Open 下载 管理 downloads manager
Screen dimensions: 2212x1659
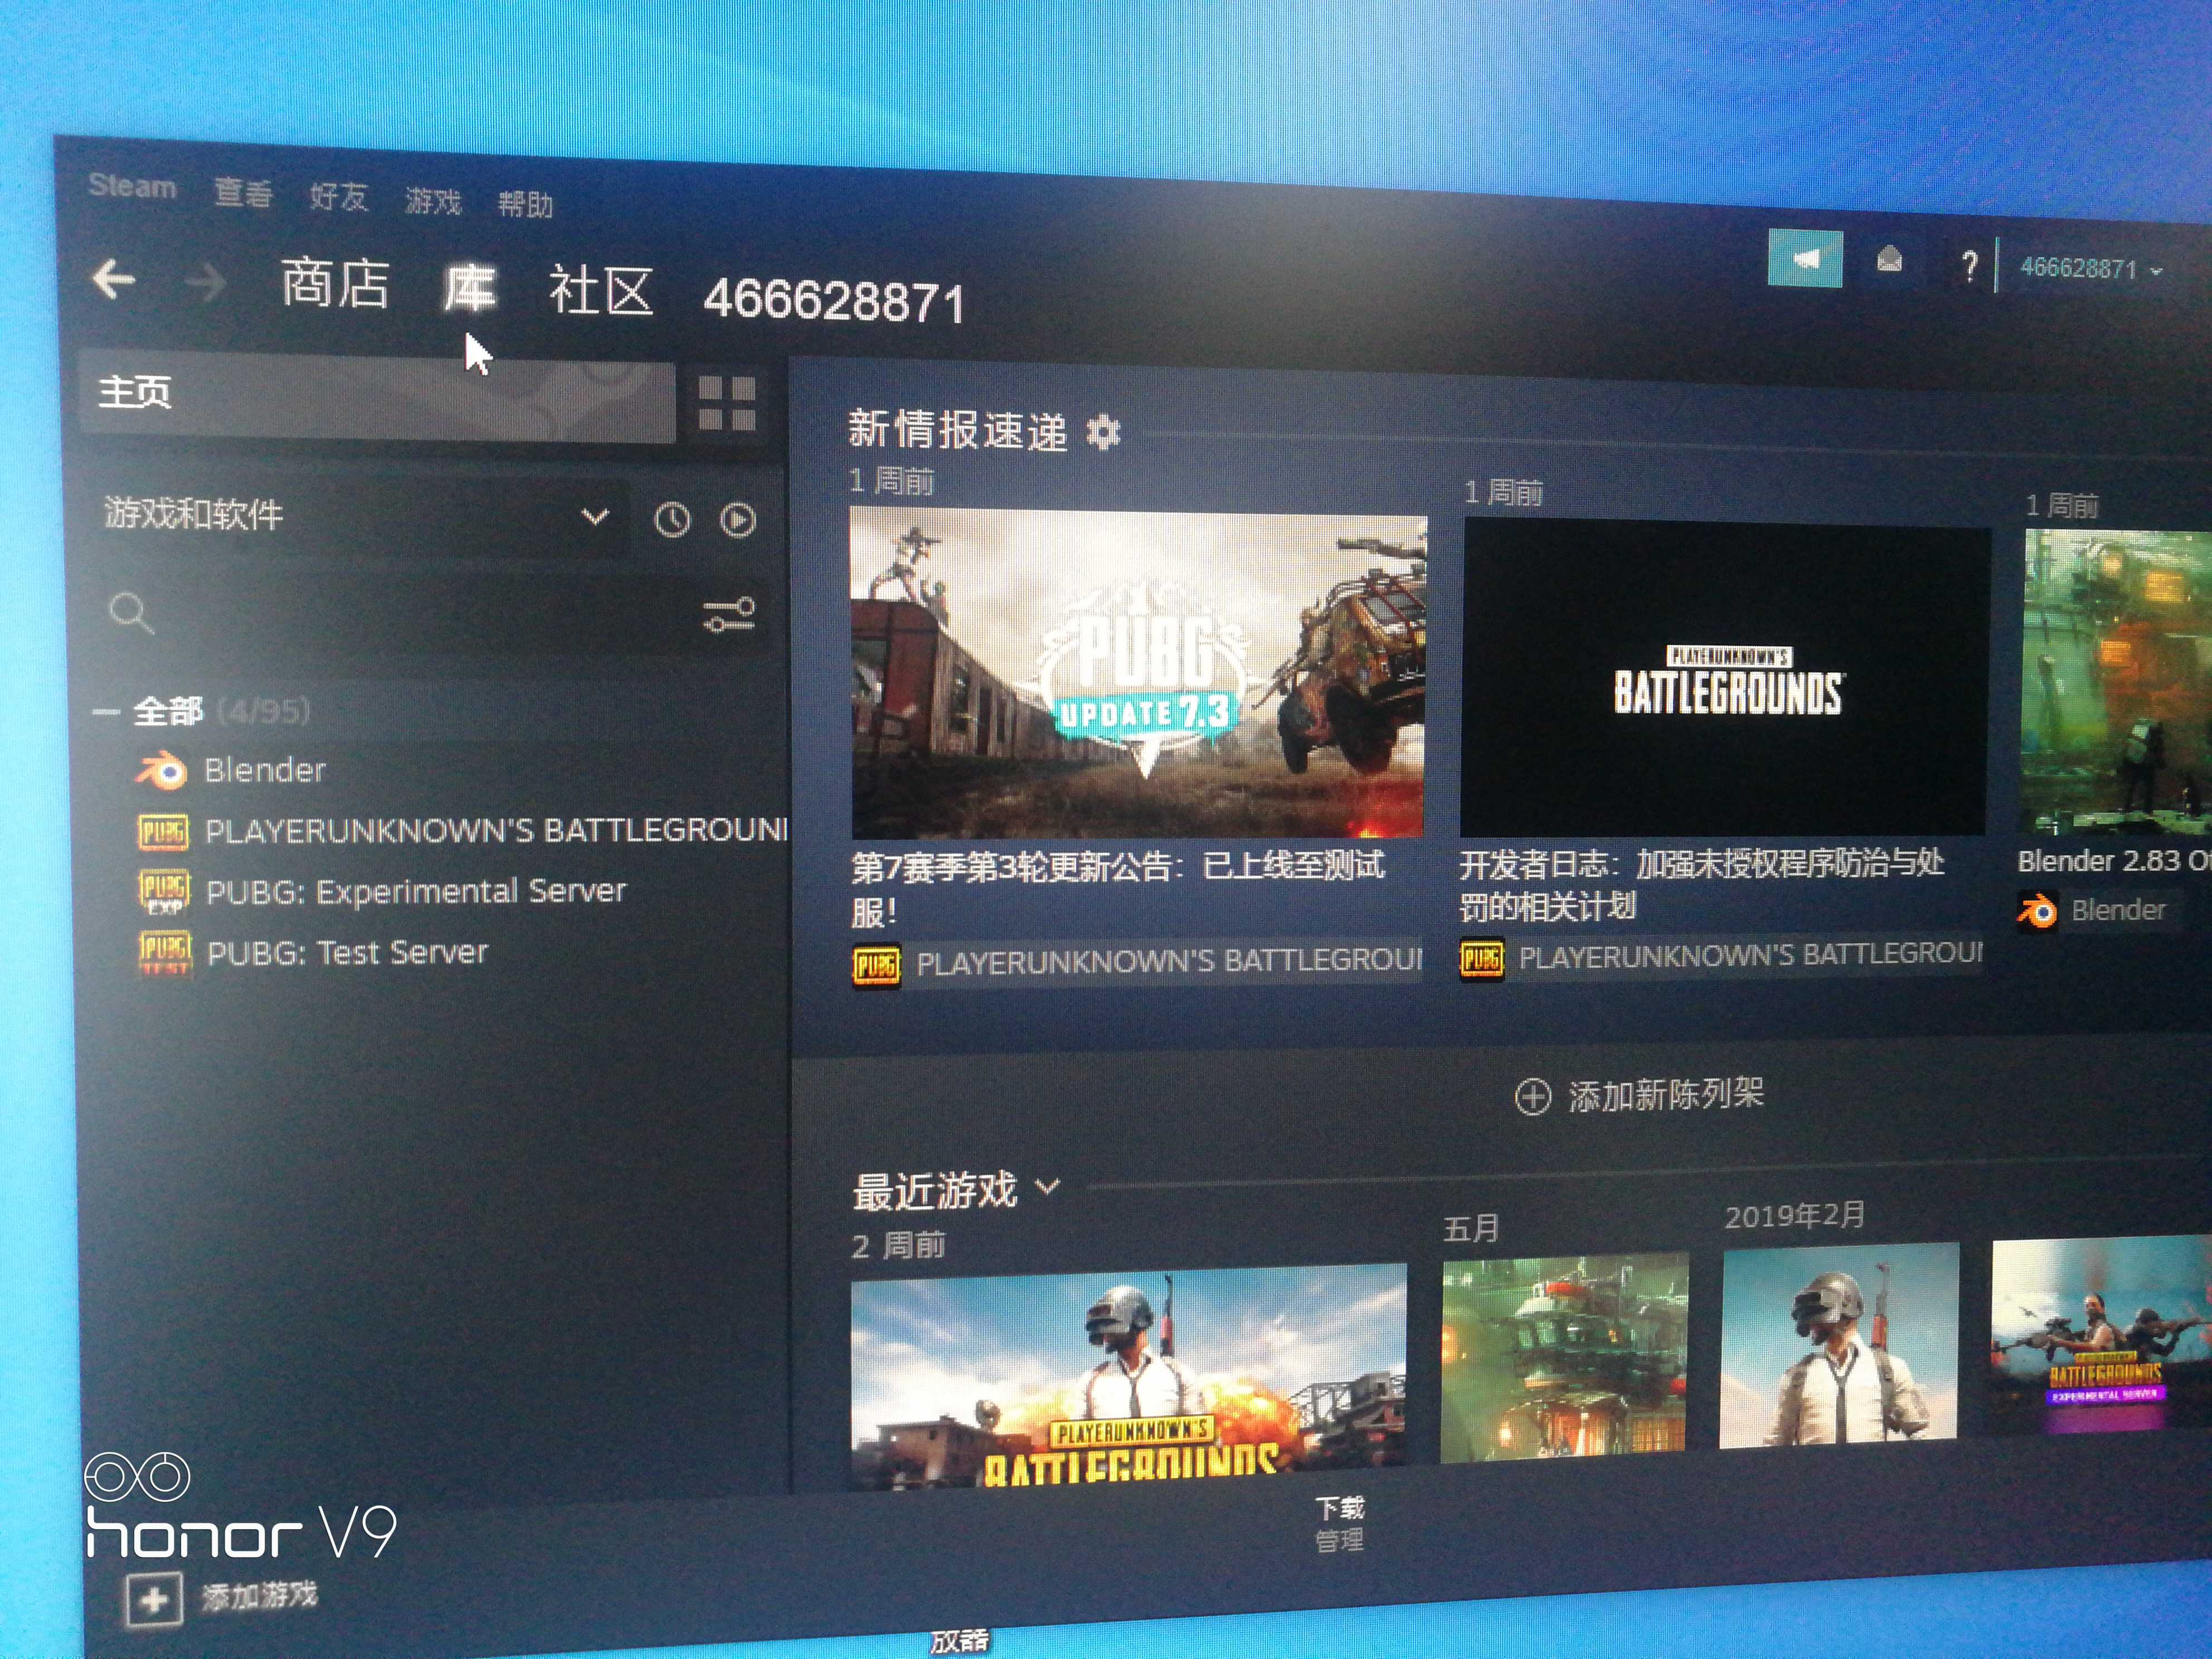[x=1339, y=1523]
